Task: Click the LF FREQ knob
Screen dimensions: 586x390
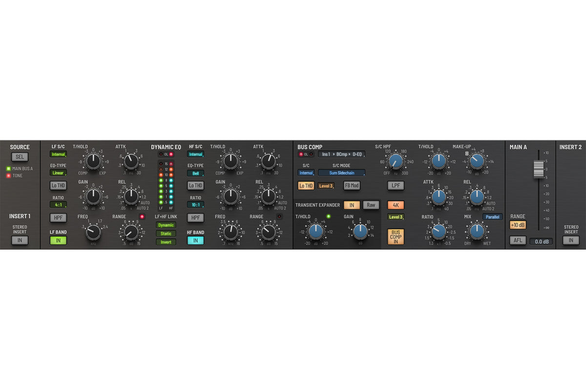Action: tap(93, 232)
